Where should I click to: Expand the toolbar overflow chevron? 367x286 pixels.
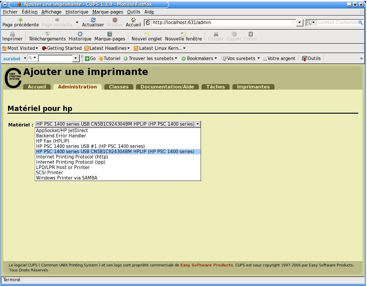[361, 58]
